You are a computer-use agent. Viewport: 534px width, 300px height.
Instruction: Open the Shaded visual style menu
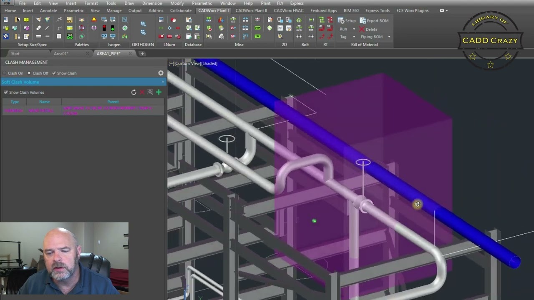point(209,63)
